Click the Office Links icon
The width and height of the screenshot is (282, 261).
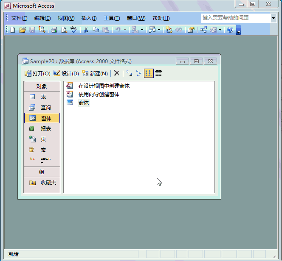pyautogui.click(x=135, y=30)
